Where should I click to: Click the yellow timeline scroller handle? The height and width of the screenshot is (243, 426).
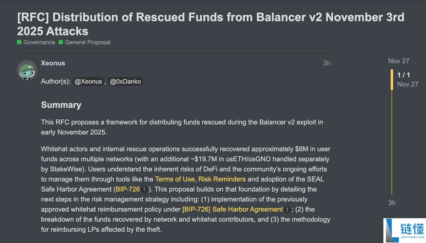tap(392, 79)
